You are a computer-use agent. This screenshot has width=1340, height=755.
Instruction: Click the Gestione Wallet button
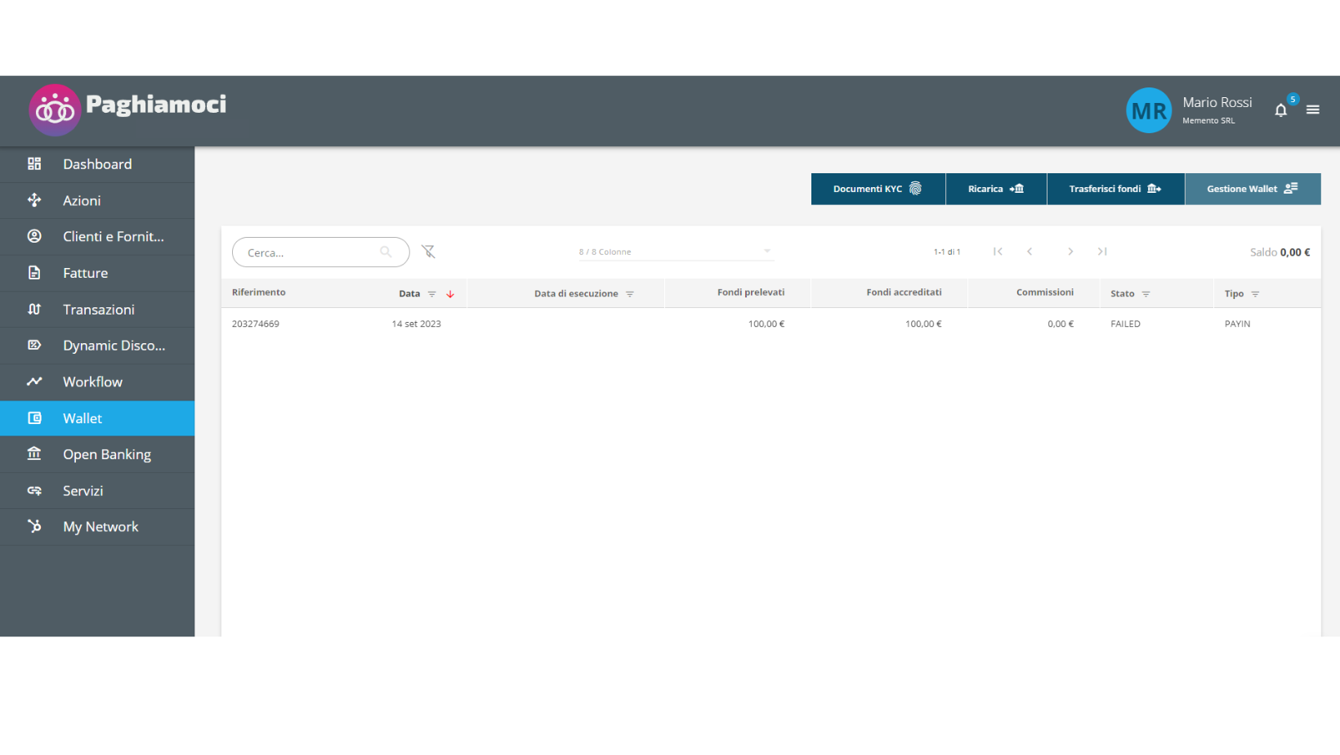click(x=1252, y=189)
